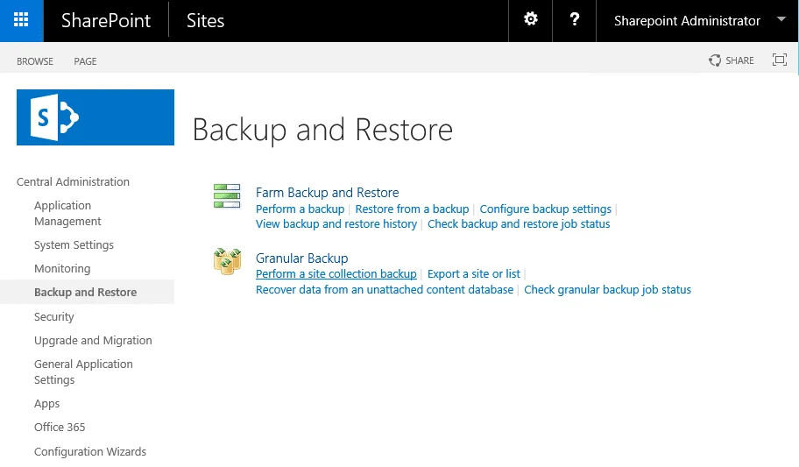Click the Backup and Restore page title
The width and height of the screenshot is (799, 467).
(322, 130)
